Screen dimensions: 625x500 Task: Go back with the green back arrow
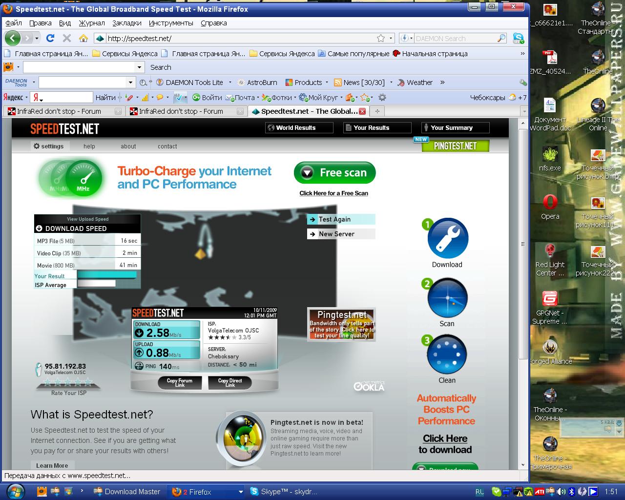pos(13,38)
